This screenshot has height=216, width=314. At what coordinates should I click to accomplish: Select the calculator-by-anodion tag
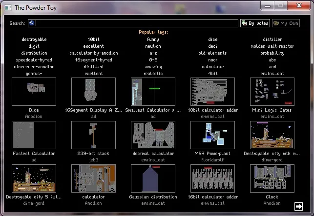point(94,53)
